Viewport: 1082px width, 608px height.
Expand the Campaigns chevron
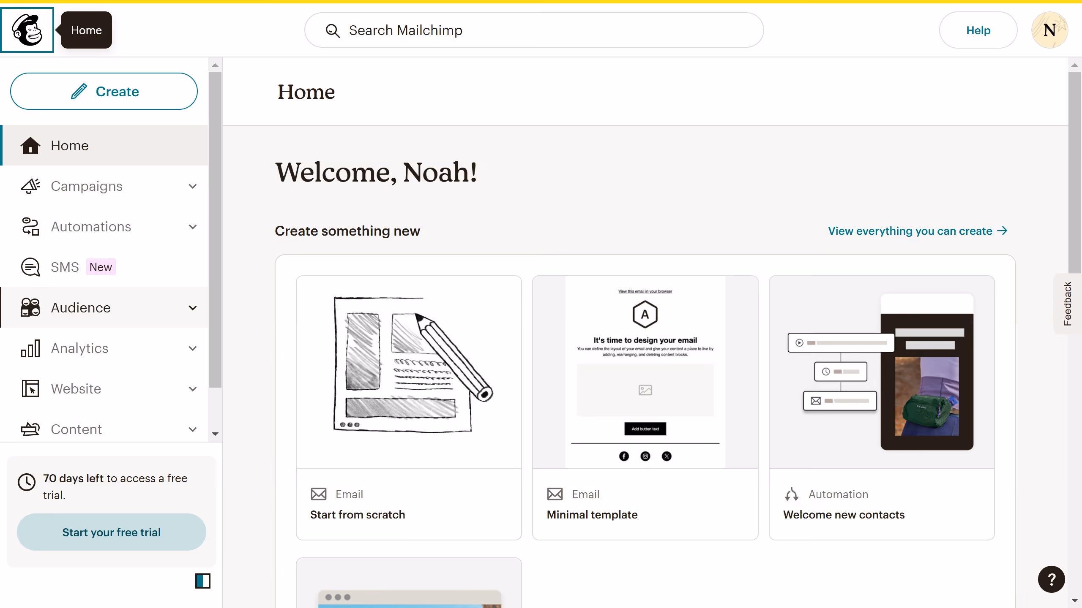coord(193,186)
